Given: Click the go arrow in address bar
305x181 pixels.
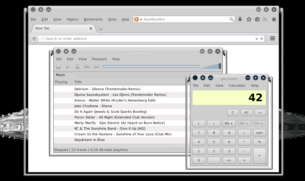Looking at the screenshot, I should pyautogui.click(x=262, y=39).
